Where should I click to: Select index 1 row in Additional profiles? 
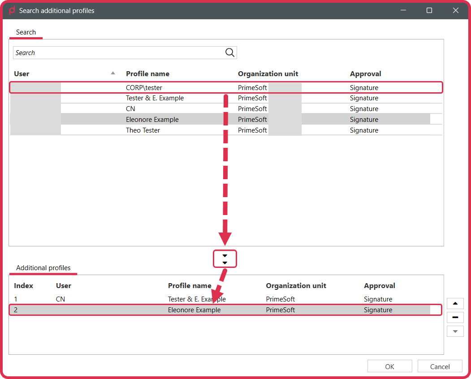[x=225, y=299]
